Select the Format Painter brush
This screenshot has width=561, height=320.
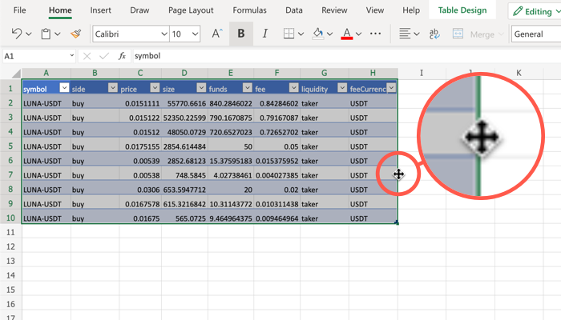point(76,34)
